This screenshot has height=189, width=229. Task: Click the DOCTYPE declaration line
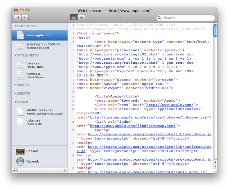141,27
